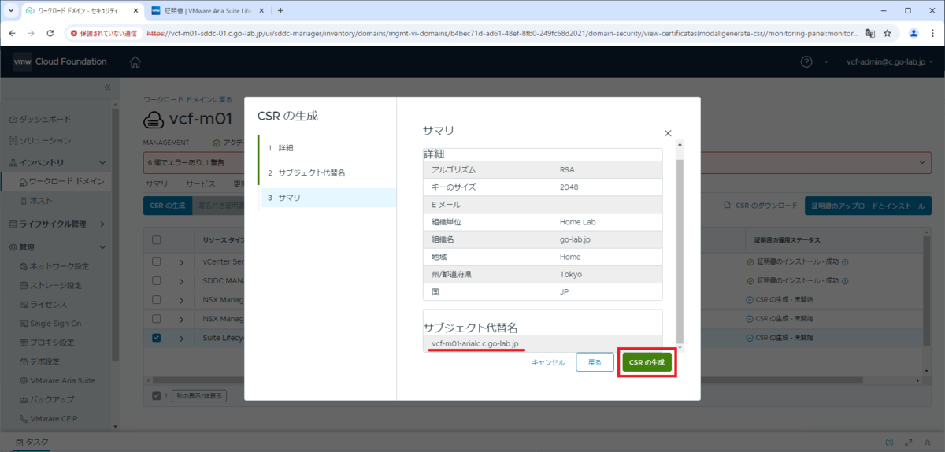Image resolution: width=945 pixels, height=452 pixels.
Task: Close the CSR の生成 dialog with X
Action: pyautogui.click(x=668, y=134)
